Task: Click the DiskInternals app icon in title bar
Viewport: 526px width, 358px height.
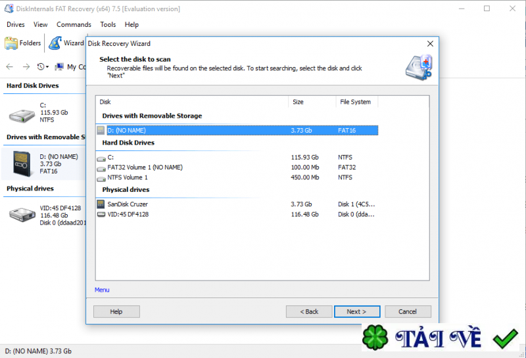Action: tap(9, 9)
